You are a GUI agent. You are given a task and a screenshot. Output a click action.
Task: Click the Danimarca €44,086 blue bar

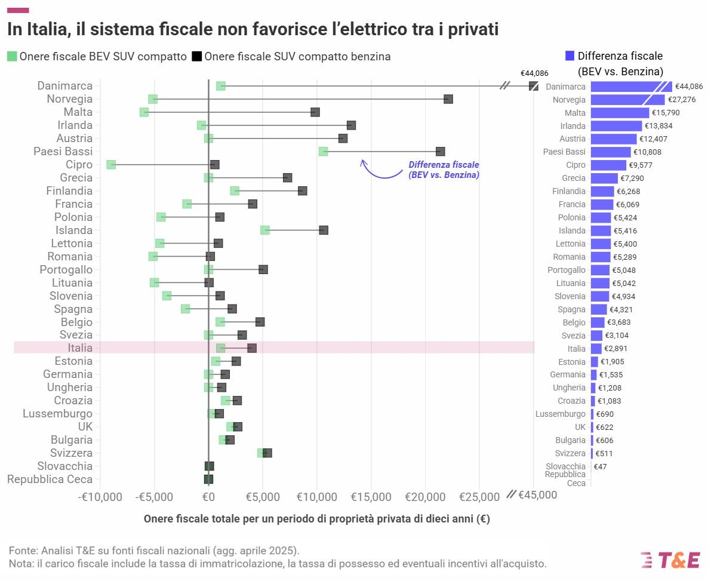[x=631, y=87]
